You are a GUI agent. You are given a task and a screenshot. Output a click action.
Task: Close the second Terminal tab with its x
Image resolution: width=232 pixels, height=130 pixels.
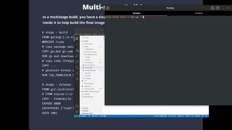click(x=227, y=13)
